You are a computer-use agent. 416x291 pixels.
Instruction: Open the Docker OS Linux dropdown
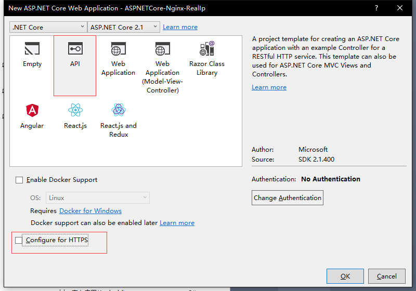click(98, 197)
